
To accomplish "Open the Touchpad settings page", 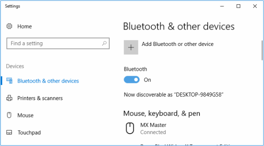I will (29, 132).
